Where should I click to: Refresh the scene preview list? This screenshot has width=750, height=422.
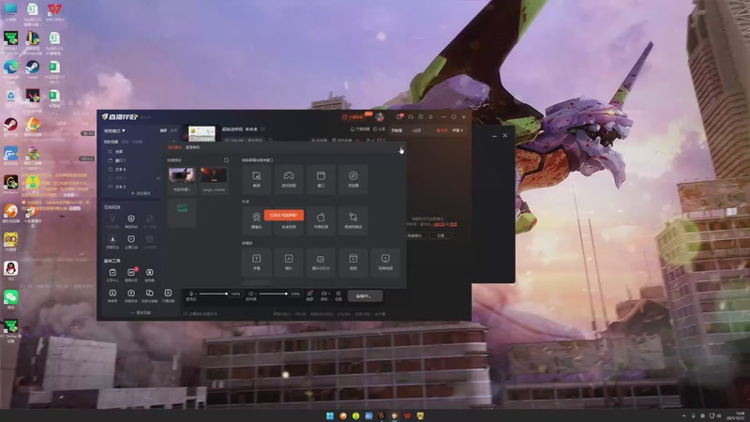(226, 160)
